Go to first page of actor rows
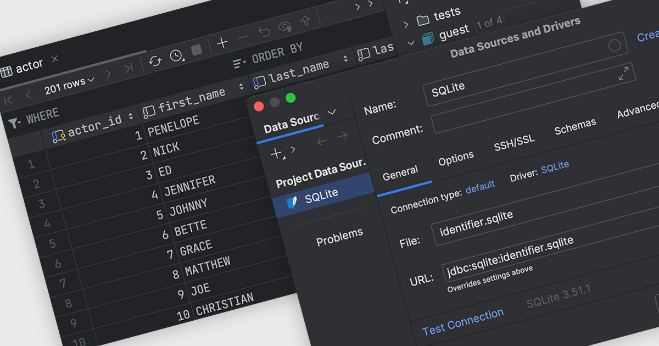This screenshot has width=659, height=346. (8, 100)
